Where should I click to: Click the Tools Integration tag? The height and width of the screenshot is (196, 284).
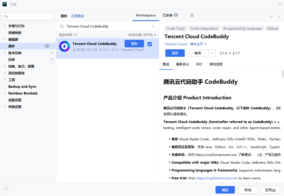coord(204,28)
